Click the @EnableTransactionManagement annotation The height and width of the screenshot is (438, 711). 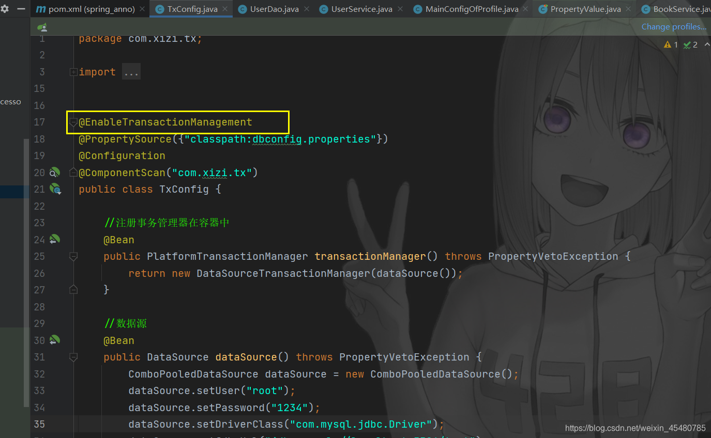coord(165,122)
